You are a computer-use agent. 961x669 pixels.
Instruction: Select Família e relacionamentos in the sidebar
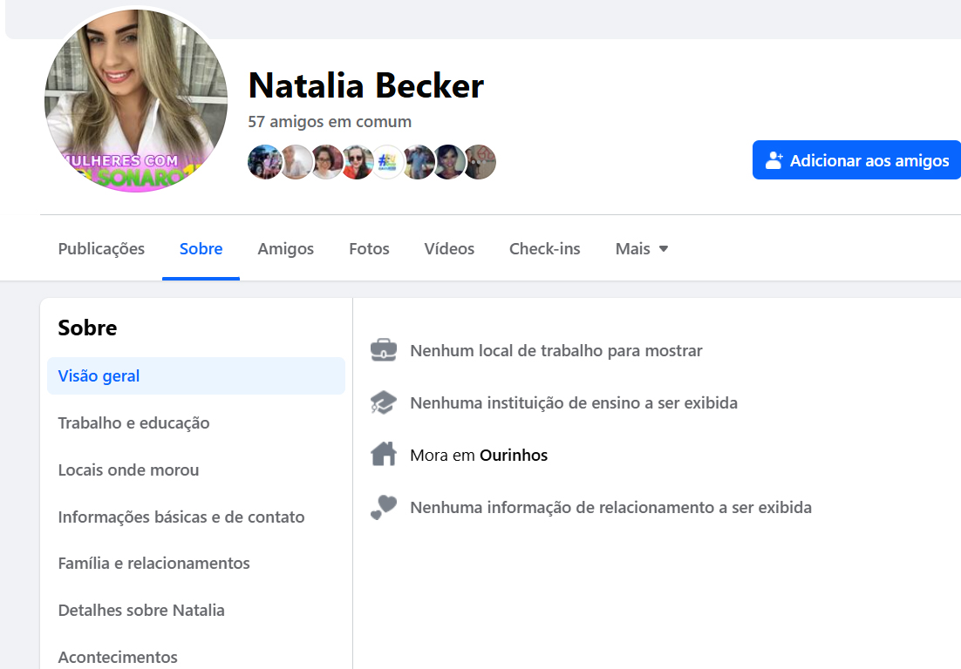click(x=153, y=564)
